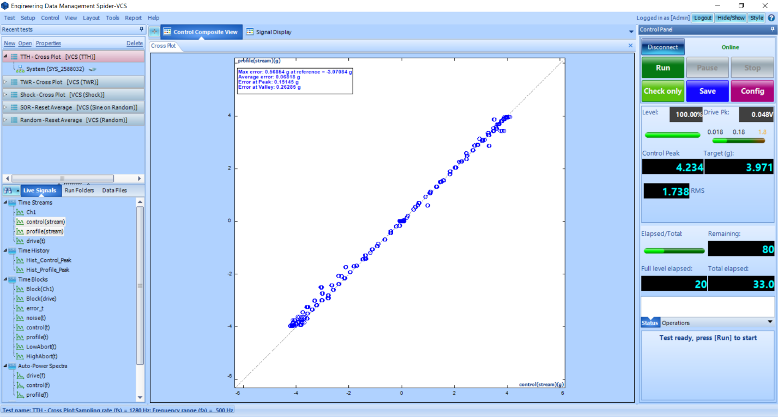Click the Random - Reset Average list icon
778x417 pixels.
[x=14, y=120]
